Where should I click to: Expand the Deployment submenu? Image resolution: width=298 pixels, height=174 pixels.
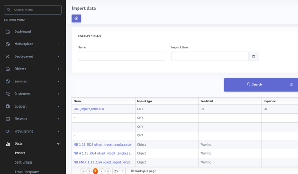click(58, 57)
